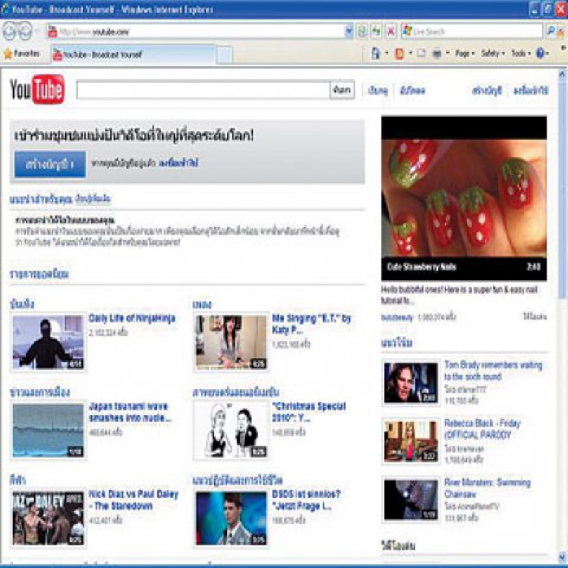Open the Japan tsunami wave video link
Image resolution: width=568 pixels, height=568 pixels.
(130, 412)
